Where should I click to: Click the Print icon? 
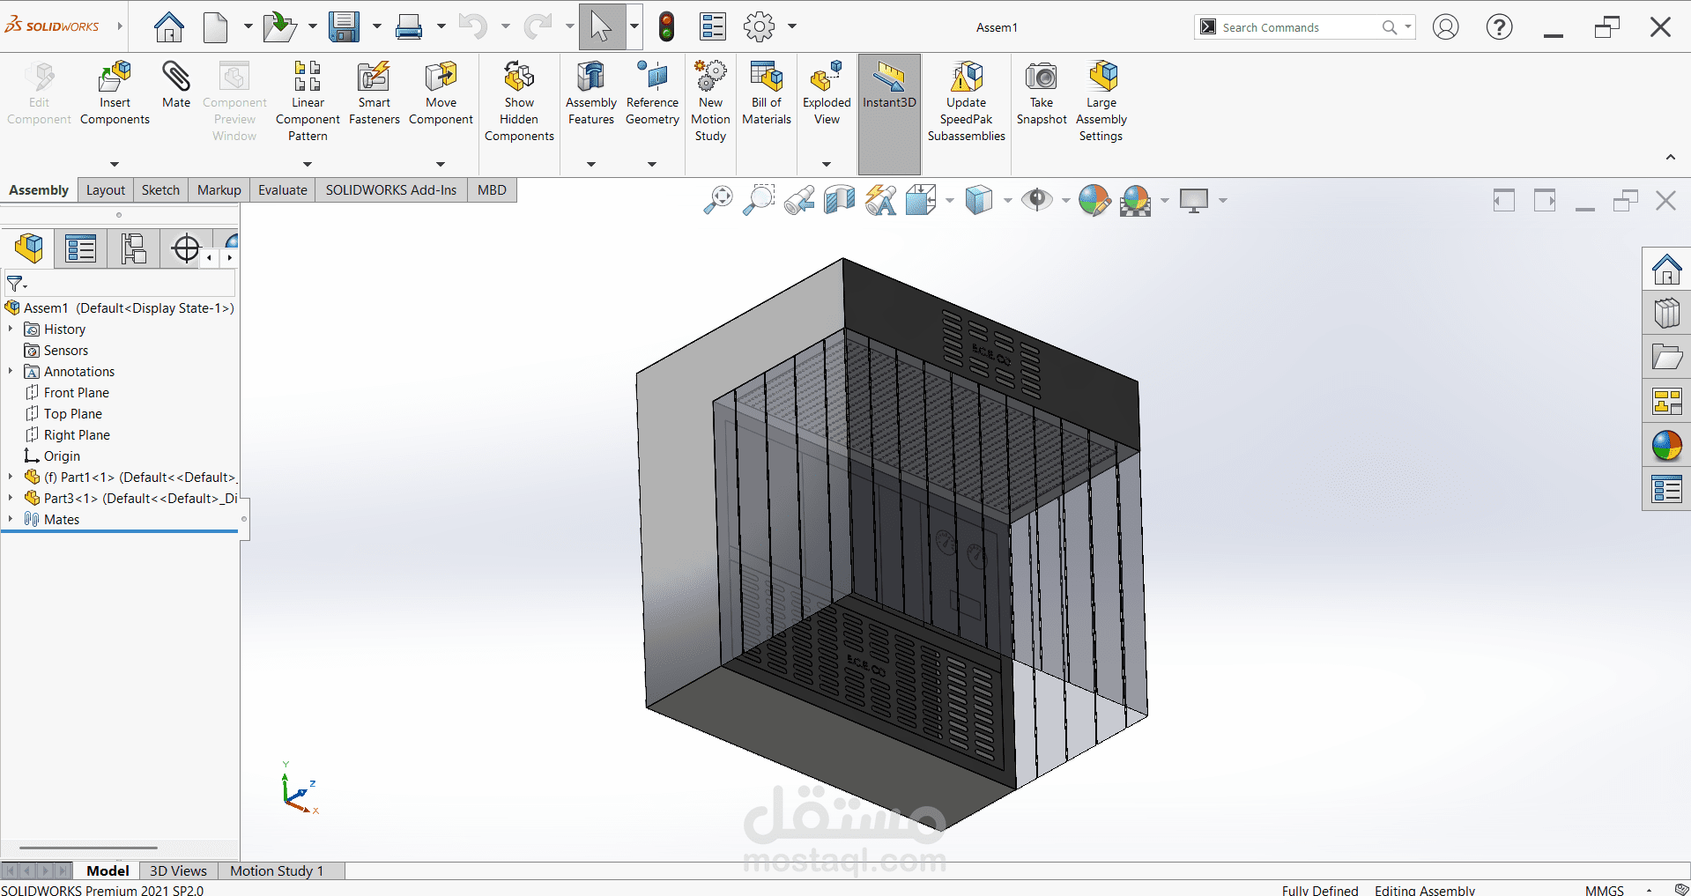point(409,27)
